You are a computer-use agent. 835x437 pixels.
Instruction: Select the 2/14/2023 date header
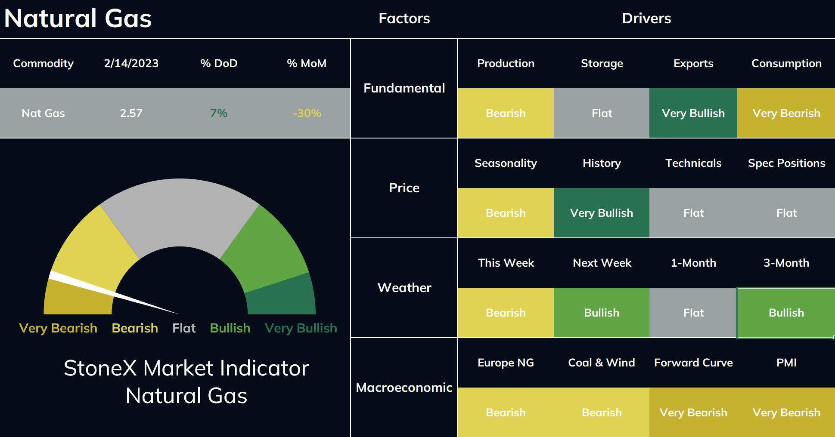(131, 63)
